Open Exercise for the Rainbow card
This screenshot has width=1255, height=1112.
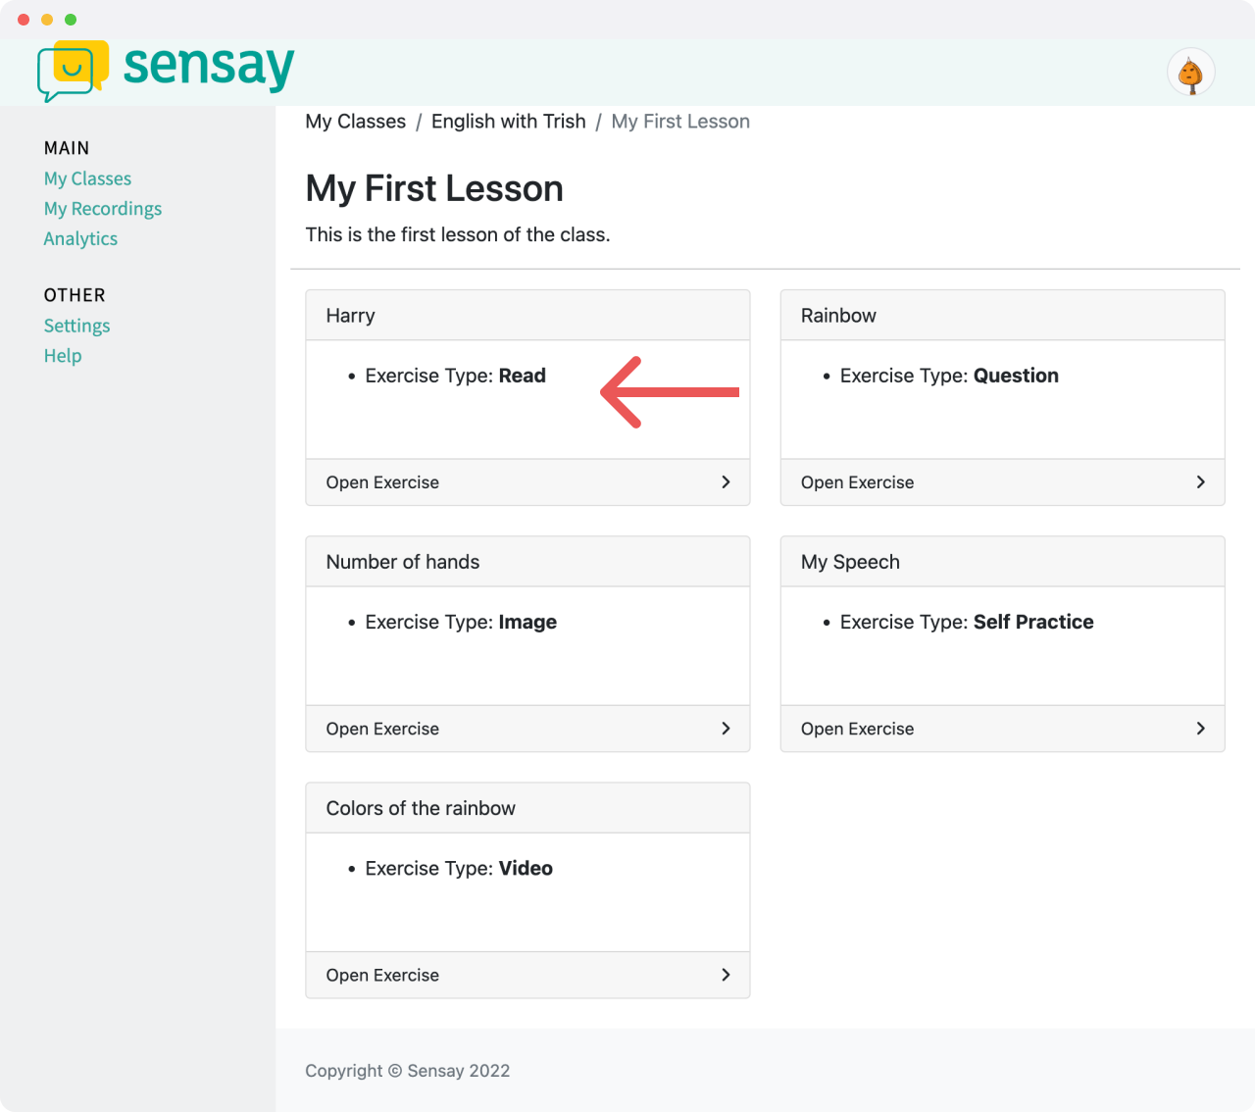1002,482
